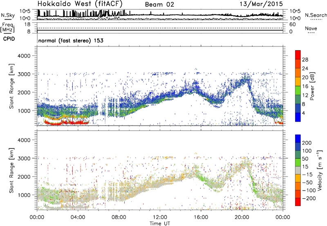This screenshot has height=226, width=327.
Task: Click the "18" frequency axis label
Action: (27, 24)
